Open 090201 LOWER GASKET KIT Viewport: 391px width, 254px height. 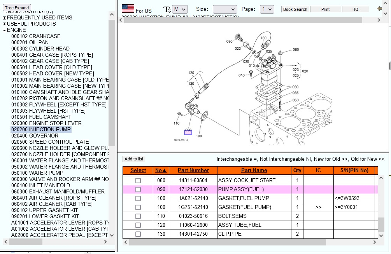tap(45, 217)
